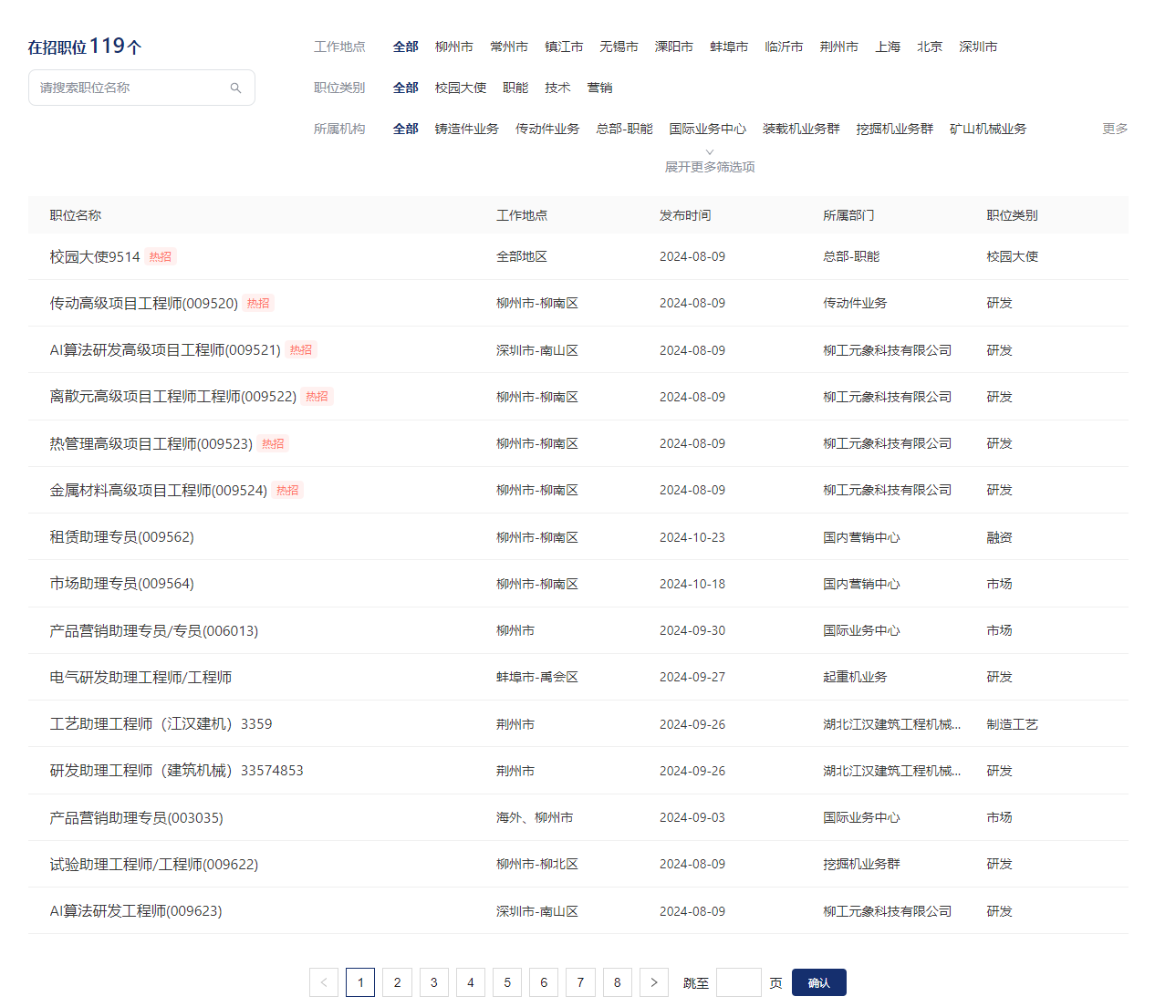Click the search magnifier icon
This screenshot has height=1007, width=1155.
pos(235,88)
